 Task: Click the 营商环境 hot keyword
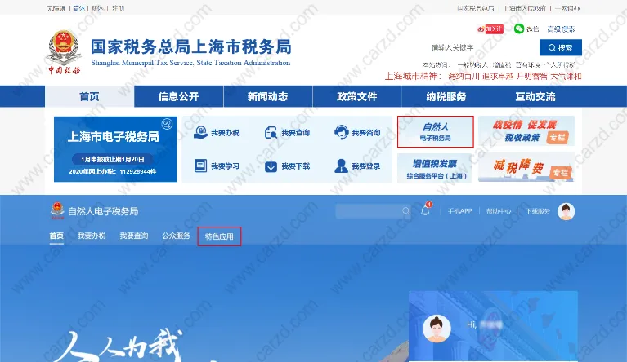tap(528, 64)
